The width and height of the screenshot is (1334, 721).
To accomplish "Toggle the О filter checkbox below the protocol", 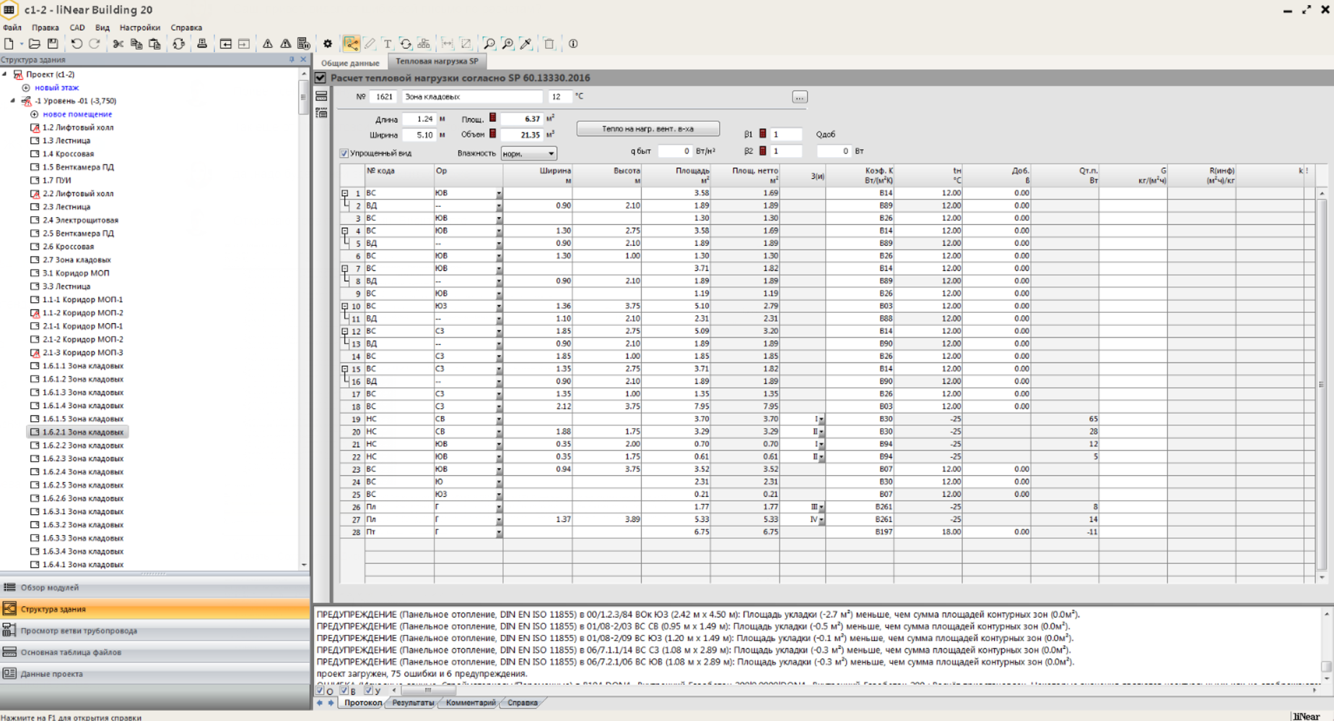I will point(320,690).
